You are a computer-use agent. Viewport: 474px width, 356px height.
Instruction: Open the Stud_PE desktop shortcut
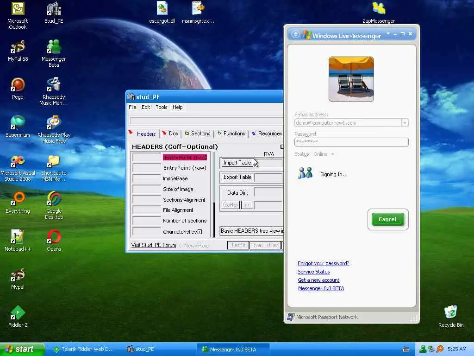point(54,13)
